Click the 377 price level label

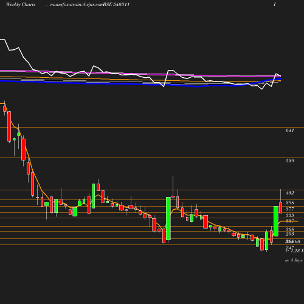point(289,209)
